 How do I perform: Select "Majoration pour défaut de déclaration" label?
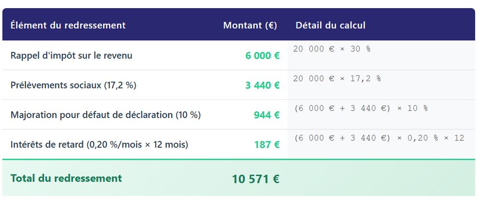point(106,115)
